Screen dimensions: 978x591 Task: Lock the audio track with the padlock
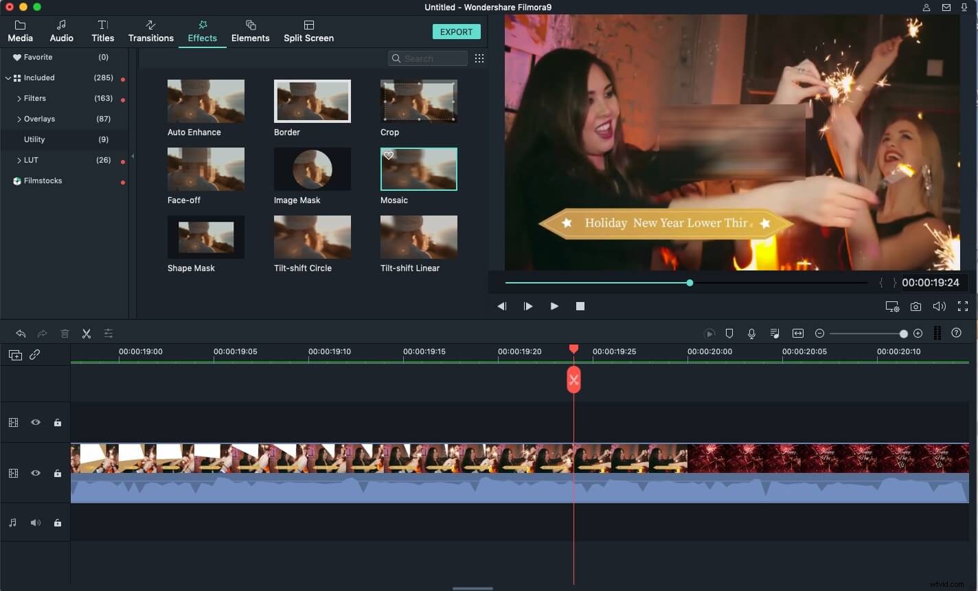(58, 522)
